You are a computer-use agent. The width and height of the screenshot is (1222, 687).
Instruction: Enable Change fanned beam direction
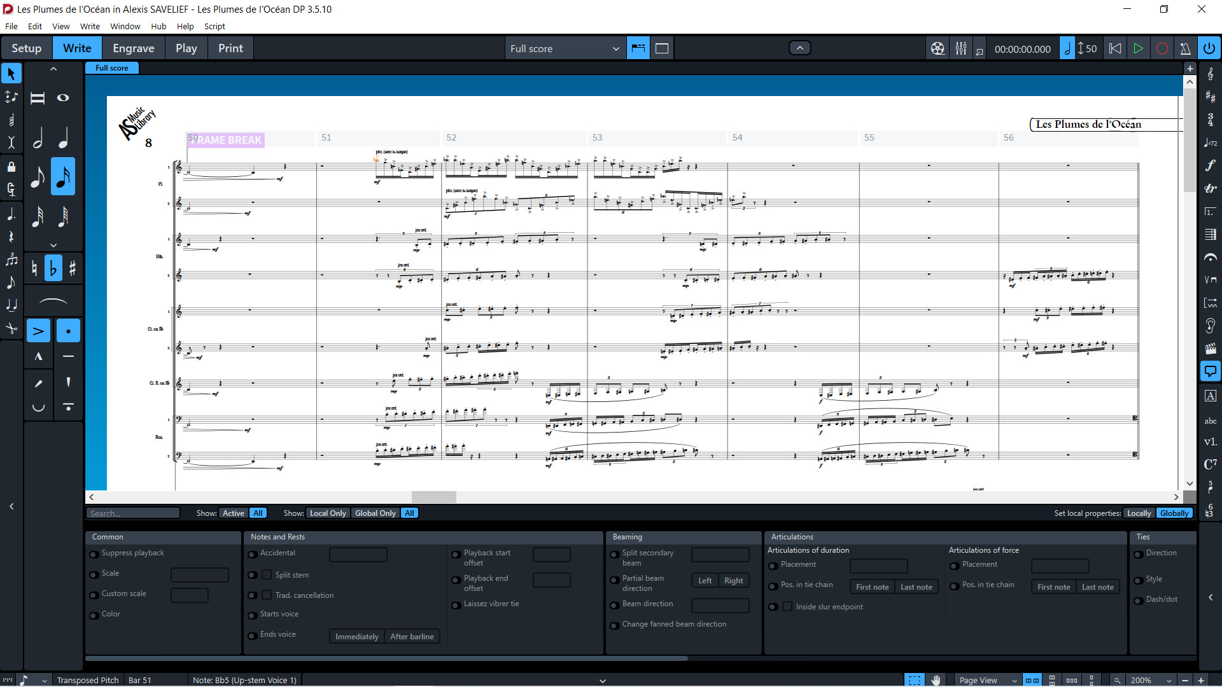click(615, 625)
